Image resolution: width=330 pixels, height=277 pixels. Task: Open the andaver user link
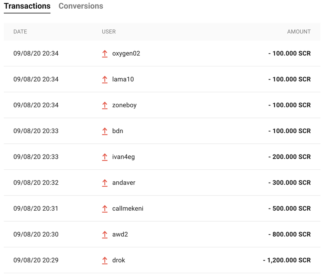point(124,183)
